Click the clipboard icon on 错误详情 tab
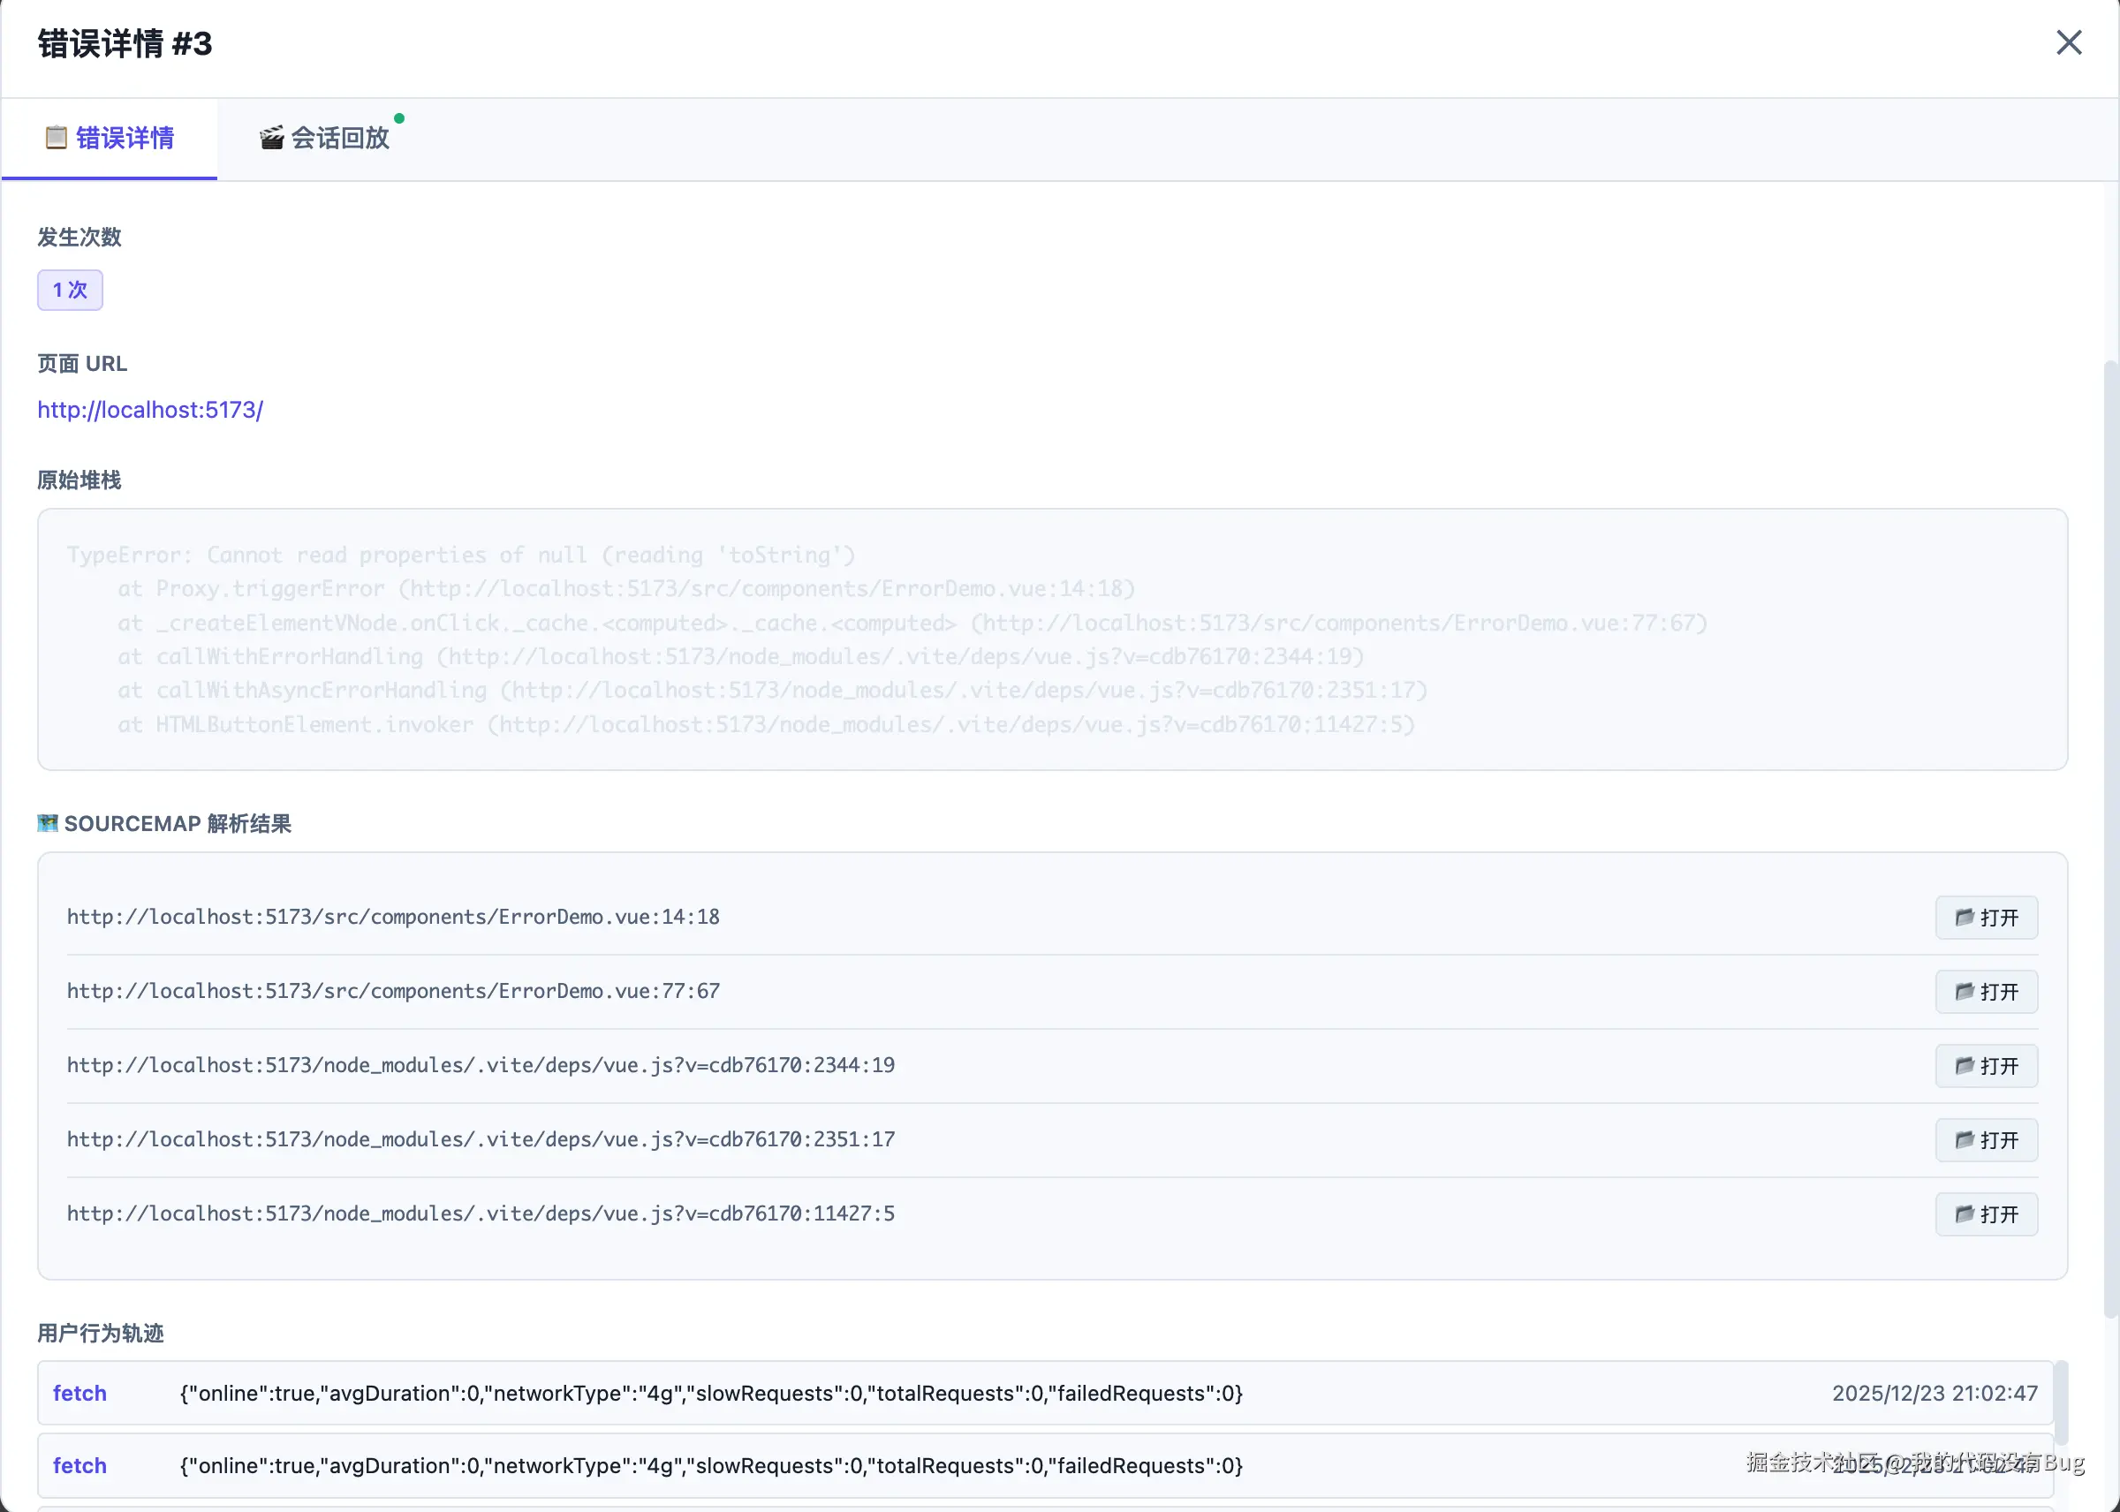This screenshot has width=2120, height=1512. [56, 138]
